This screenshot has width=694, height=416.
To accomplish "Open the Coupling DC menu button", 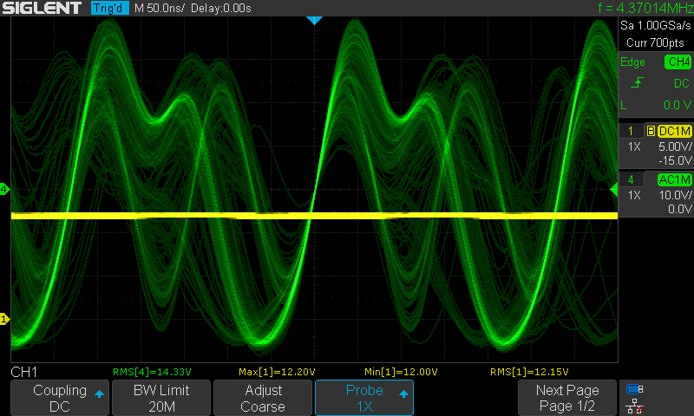I will pos(60,398).
